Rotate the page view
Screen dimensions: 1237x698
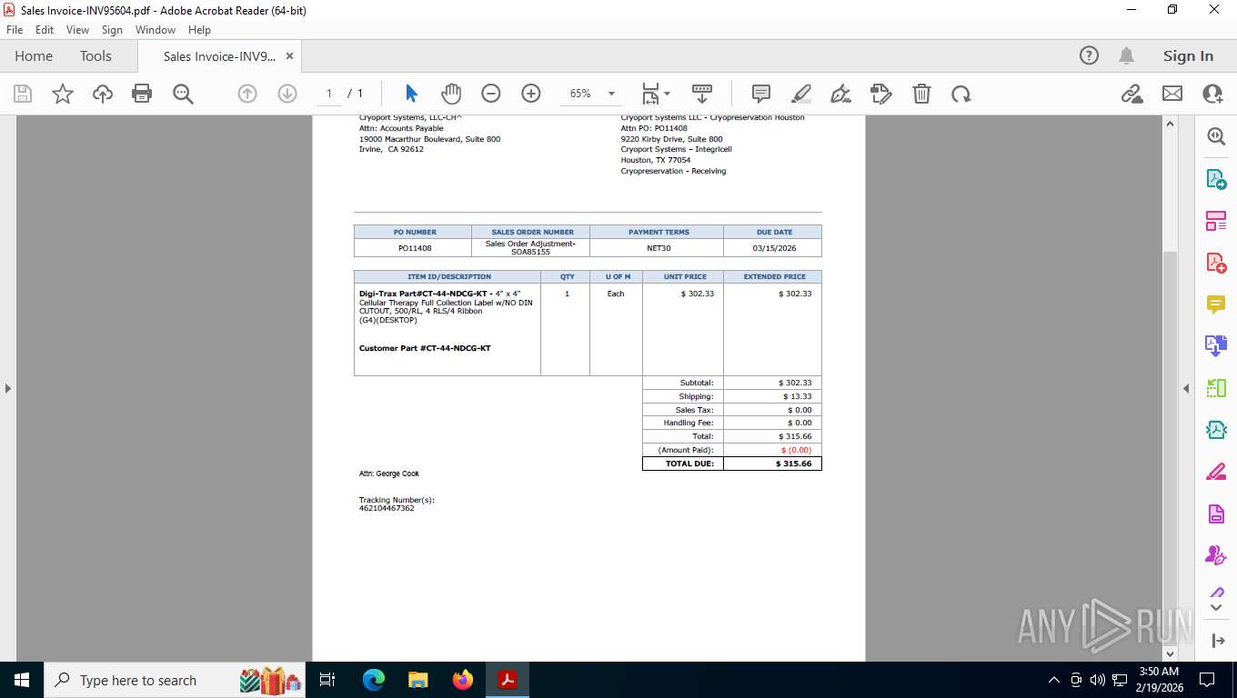click(x=961, y=94)
